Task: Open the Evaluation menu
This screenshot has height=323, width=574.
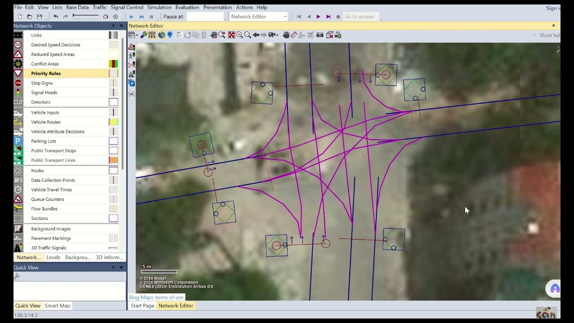Action: tap(187, 7)
